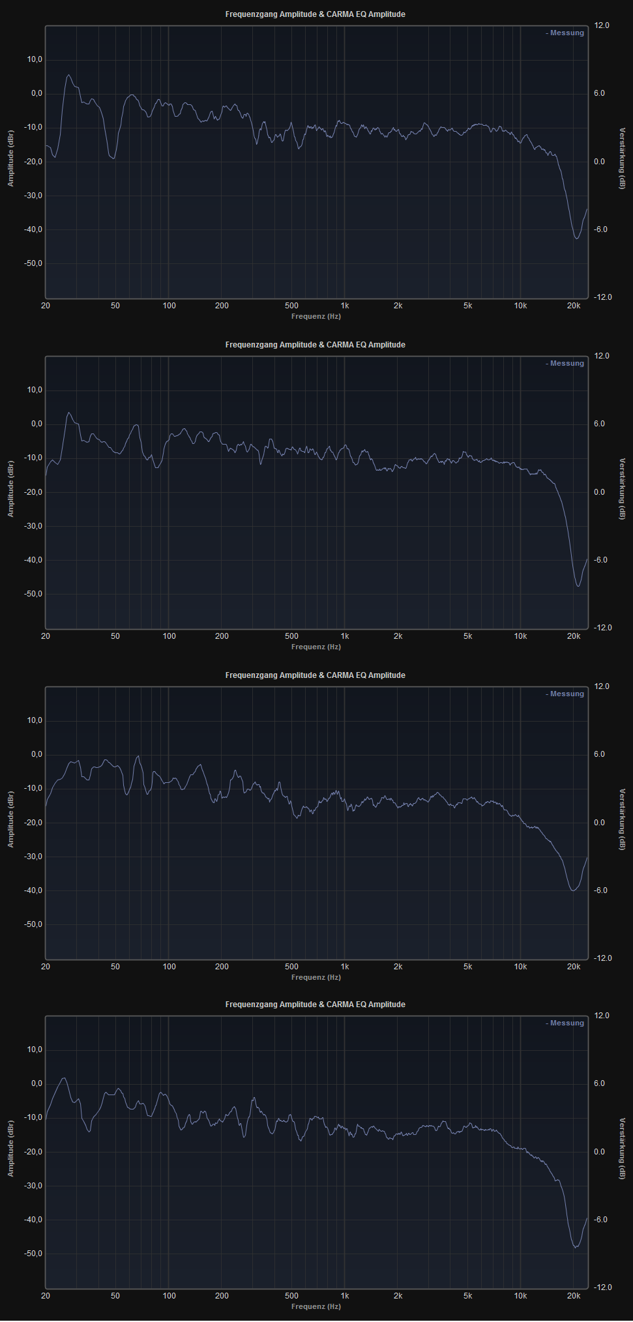Toggle the Messung legend in the third chart
The width and height of the screenshot is (633, 1322).
[565, 694]
